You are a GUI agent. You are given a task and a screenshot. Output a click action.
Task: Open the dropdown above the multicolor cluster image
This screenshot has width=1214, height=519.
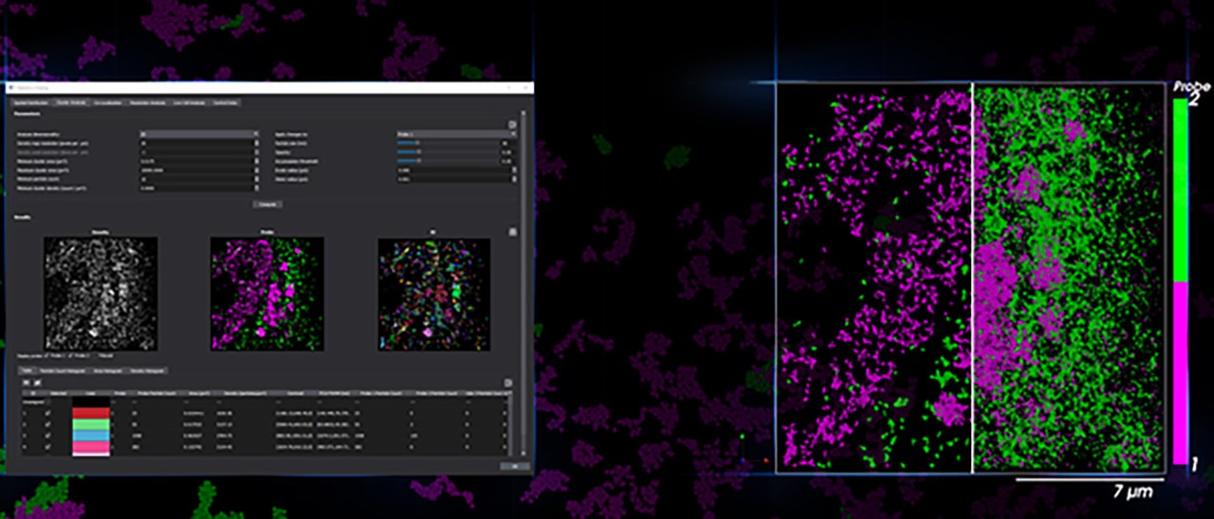pyautogui.click(x=433, y=231)
